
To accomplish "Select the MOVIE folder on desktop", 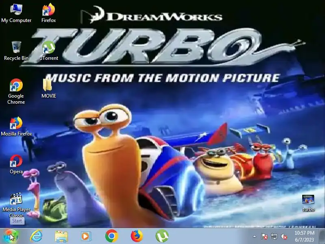I will [x=49, y=88].
